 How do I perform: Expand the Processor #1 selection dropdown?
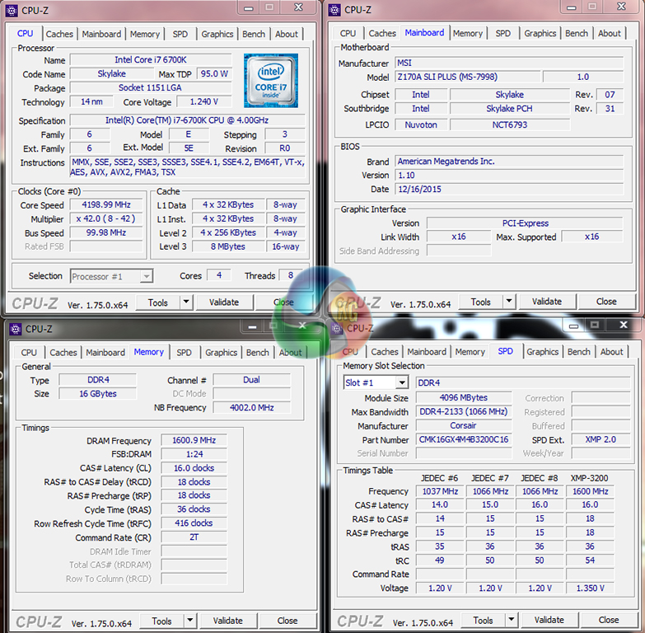pyautogui.click(x=146, y=276)
